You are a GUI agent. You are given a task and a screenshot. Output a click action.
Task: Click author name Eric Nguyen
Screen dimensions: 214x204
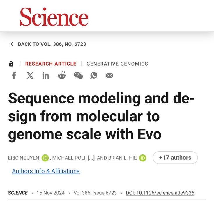pyautogui.click(x=24, y=158)
